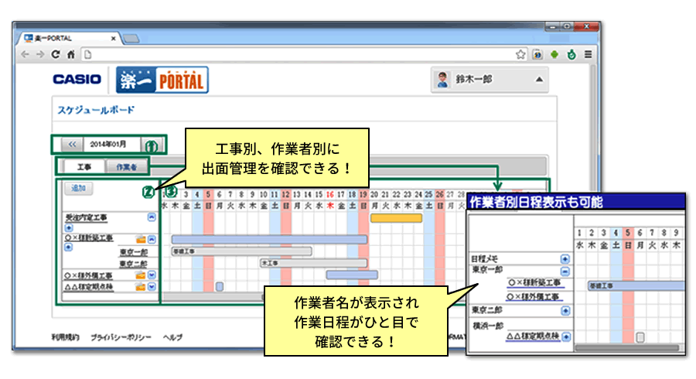Click the orange folder icon beside ○×様新築工事
The width and height of the screenshot is (696, 379).
point(141,239)
